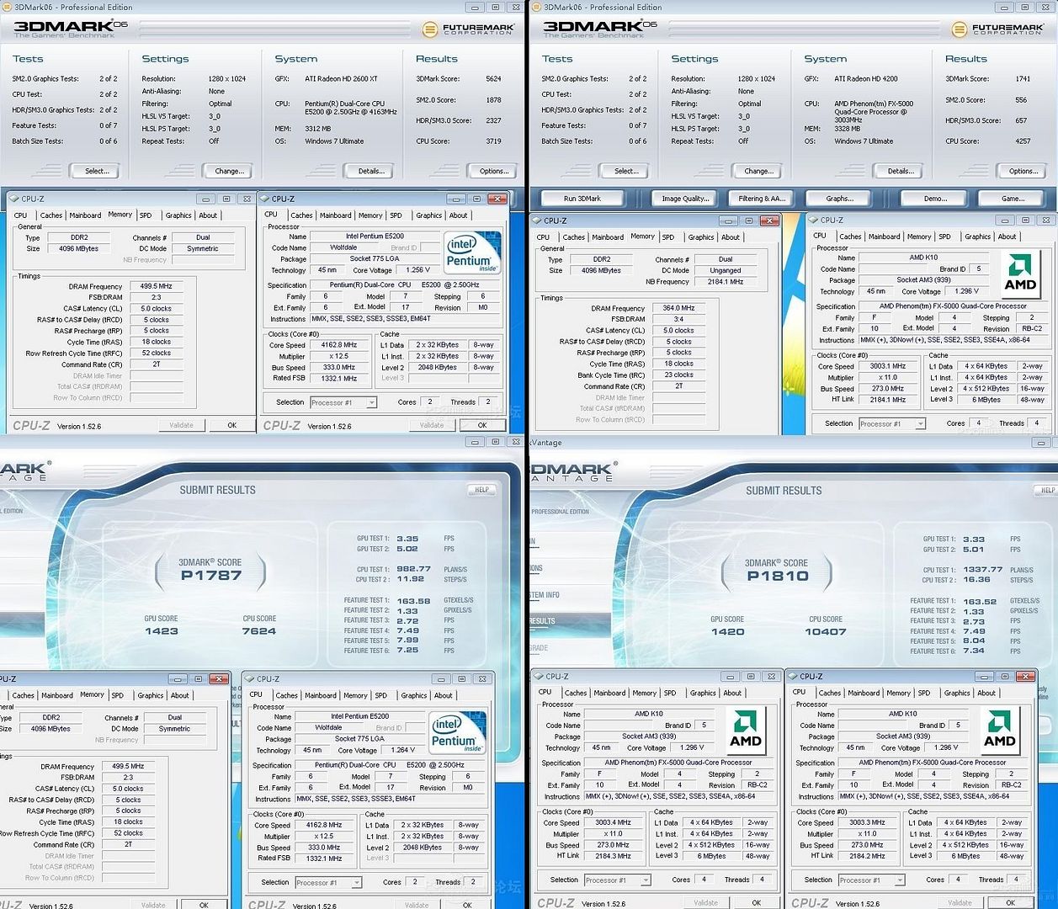Image resolution: width=1058 pixels, height=909 pixels.
Task: Click 3DMark06 logo in the Radeon HD 4200 window
Action: point(600,28)
